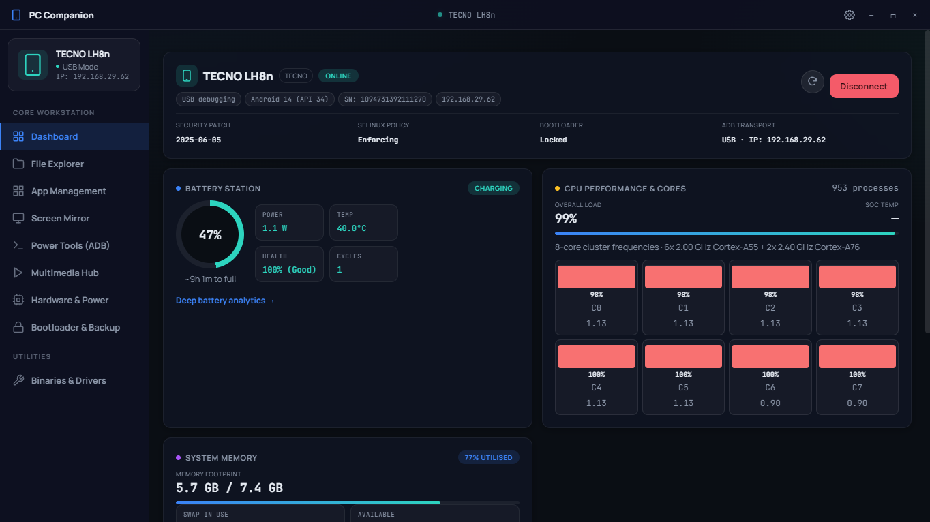This screenshot has height=522, width=930.
Task: Click the 77% UTILISED memory badge
Action: (488, 457)
